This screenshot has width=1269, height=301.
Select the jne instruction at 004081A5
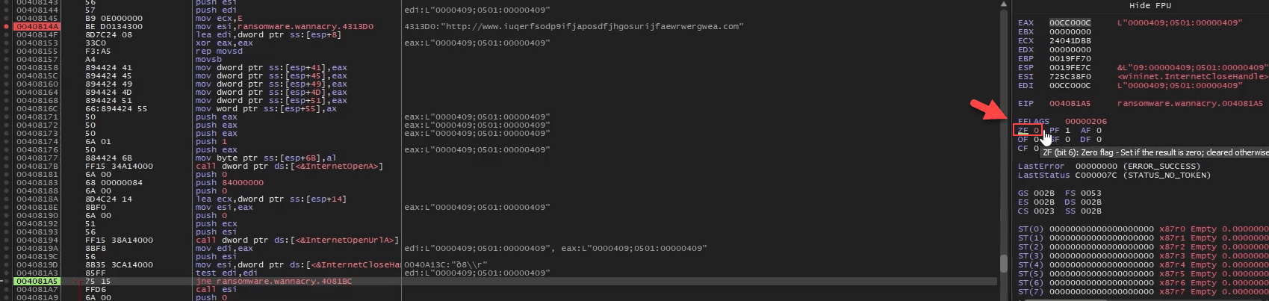pos(273,282)
